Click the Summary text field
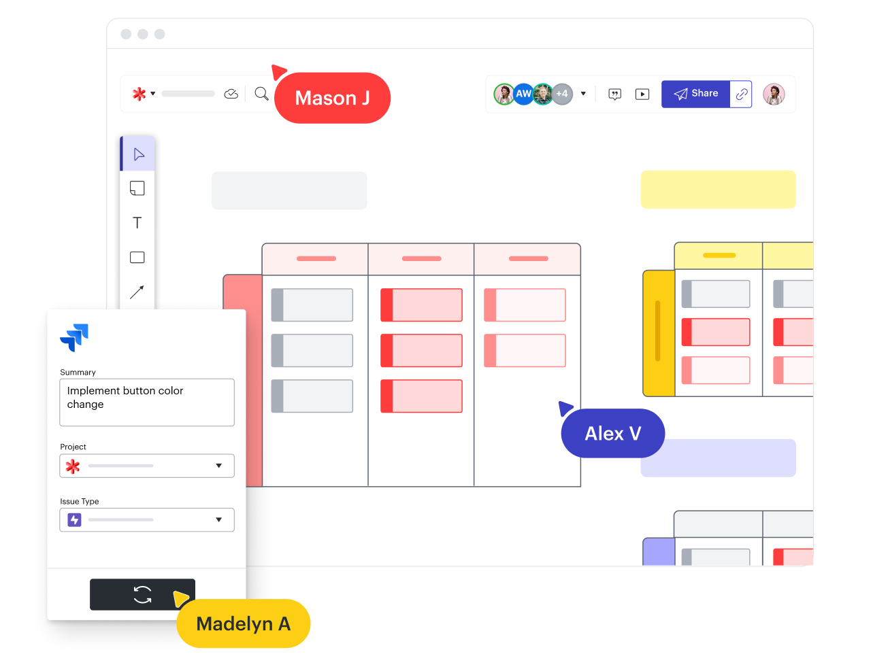 point(147,402)
